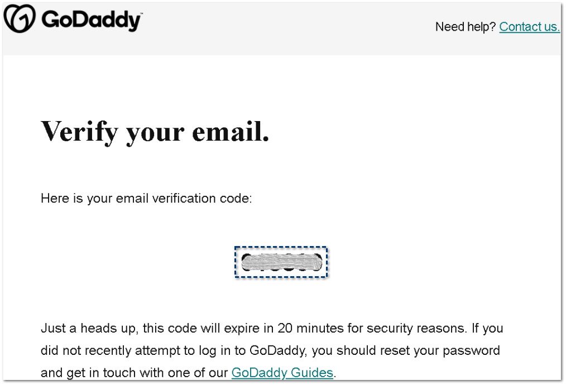This screenshot has height=385, width=566.
Task: Follow the GoDaddy Guides link
Action: [282, 373]
